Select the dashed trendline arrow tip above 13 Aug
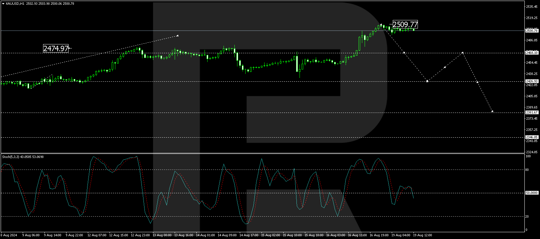Viewport: 540px width, 239px height. pyautogui.click(x=177, y=36)
